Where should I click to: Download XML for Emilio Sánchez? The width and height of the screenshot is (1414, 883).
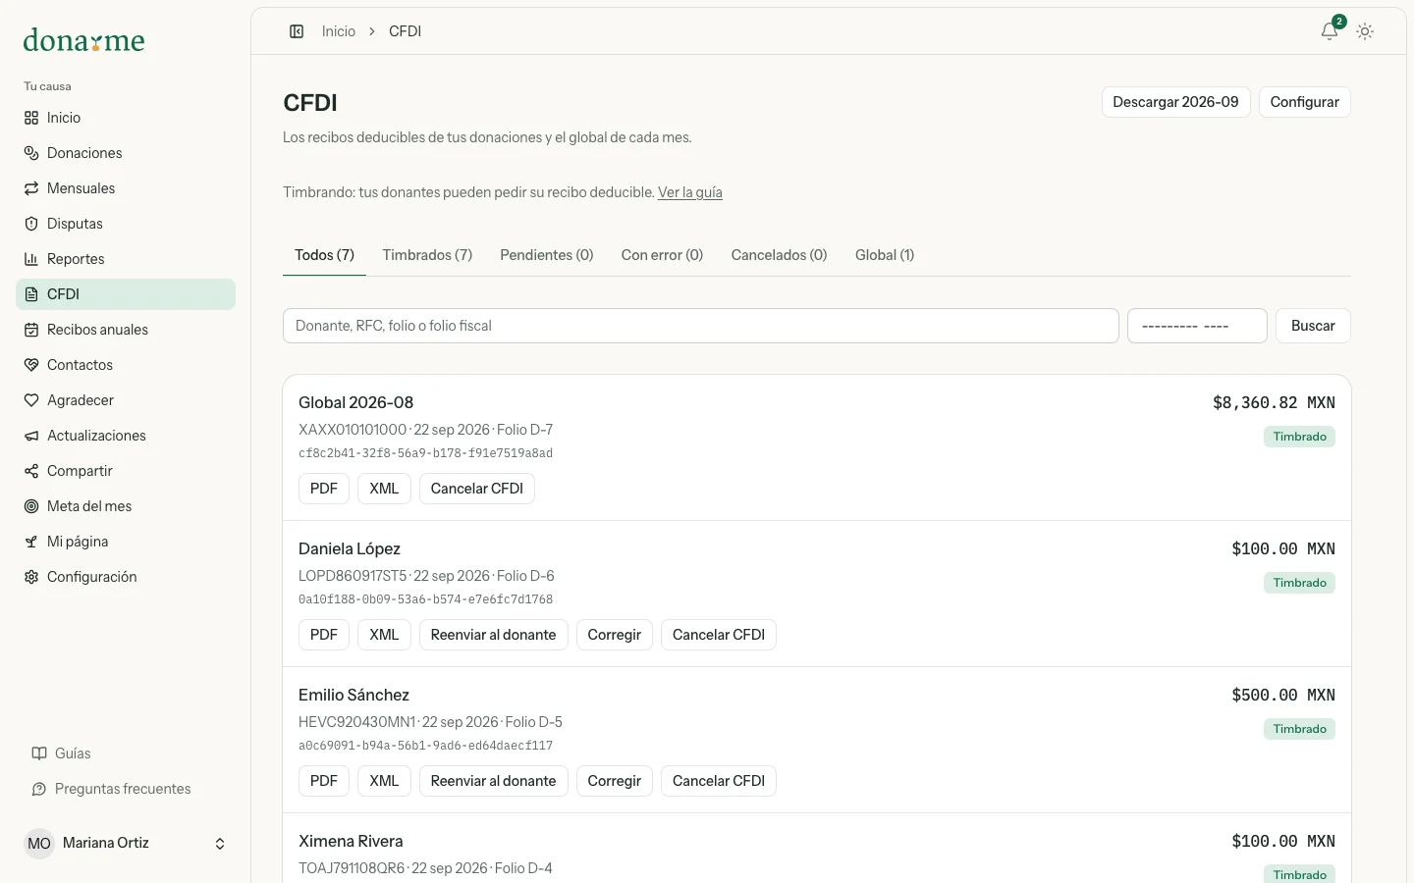pos(384,781)
